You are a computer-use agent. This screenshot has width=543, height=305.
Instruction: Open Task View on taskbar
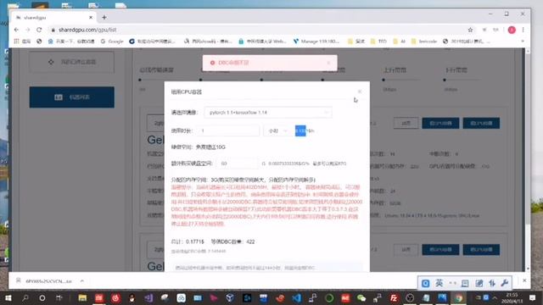pos(59,297)
